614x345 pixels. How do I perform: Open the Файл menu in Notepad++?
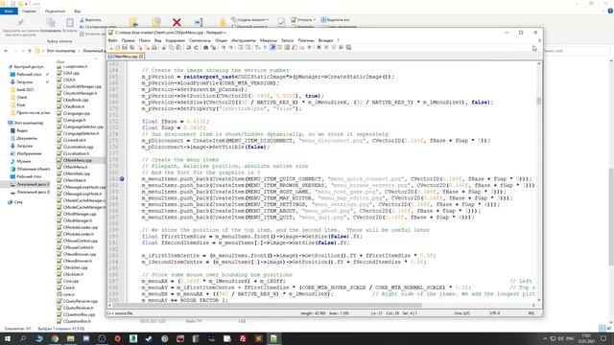(x=113, y=40)
